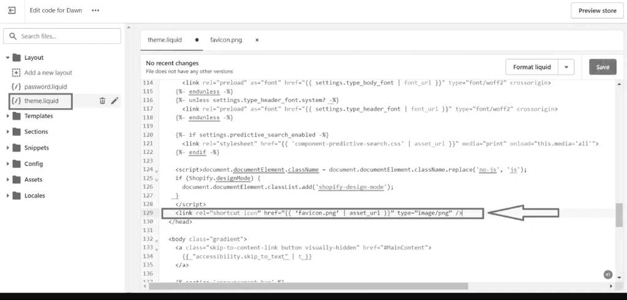Click the Preview store button
Viewport: 627px width, 300px height.
pyautogui.click(x=598, y=11)
